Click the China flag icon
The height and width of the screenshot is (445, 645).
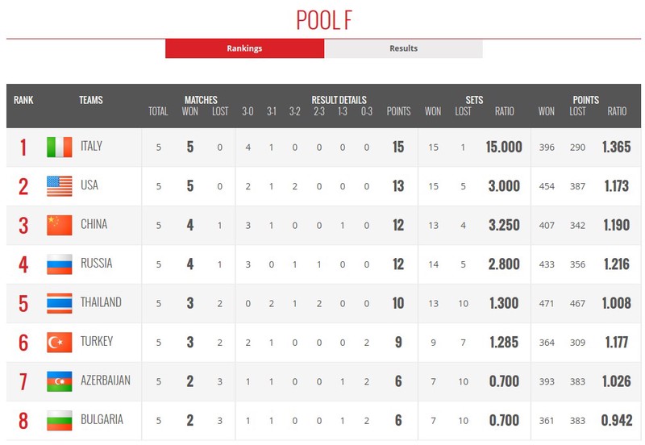(x=59, y=226)
